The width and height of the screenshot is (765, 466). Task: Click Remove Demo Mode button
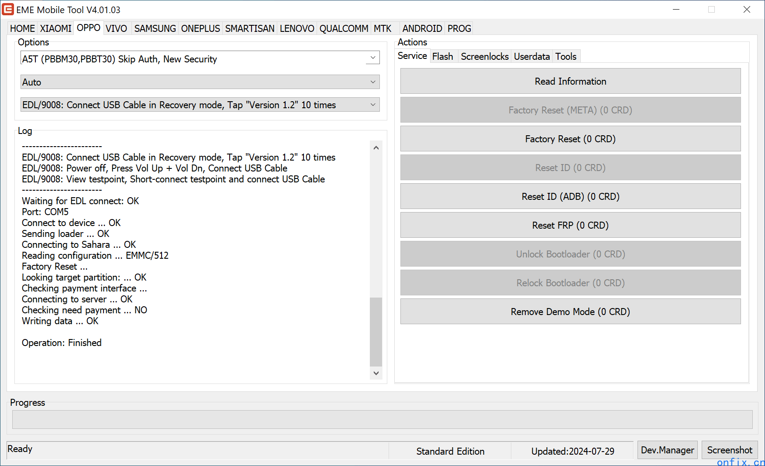click(x=570, y=312)
